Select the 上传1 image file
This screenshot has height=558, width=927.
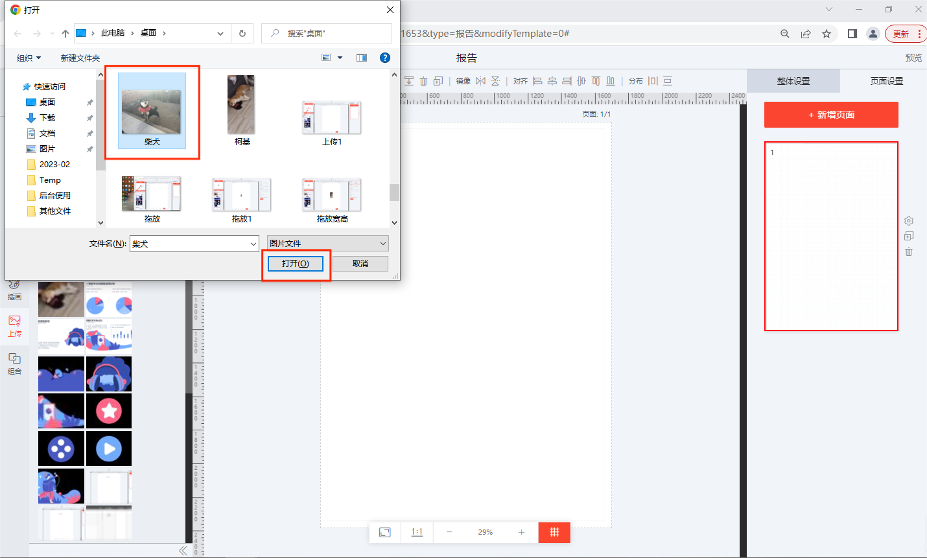coord(332,123)
